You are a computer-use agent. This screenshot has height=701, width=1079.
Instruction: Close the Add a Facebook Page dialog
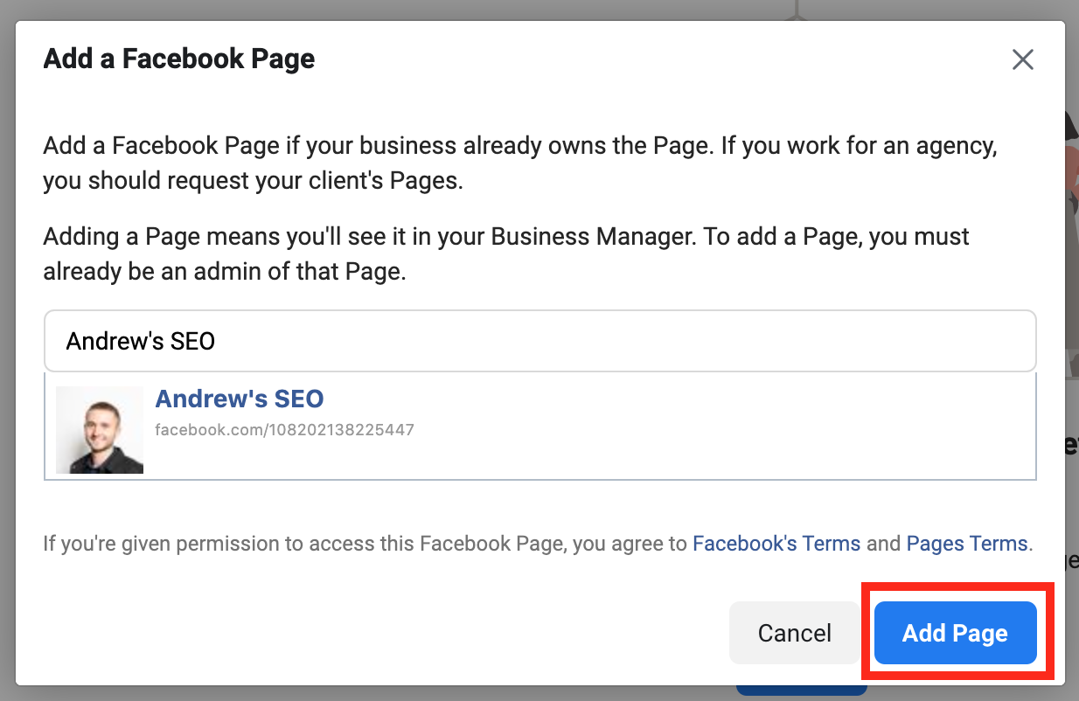1022,59
